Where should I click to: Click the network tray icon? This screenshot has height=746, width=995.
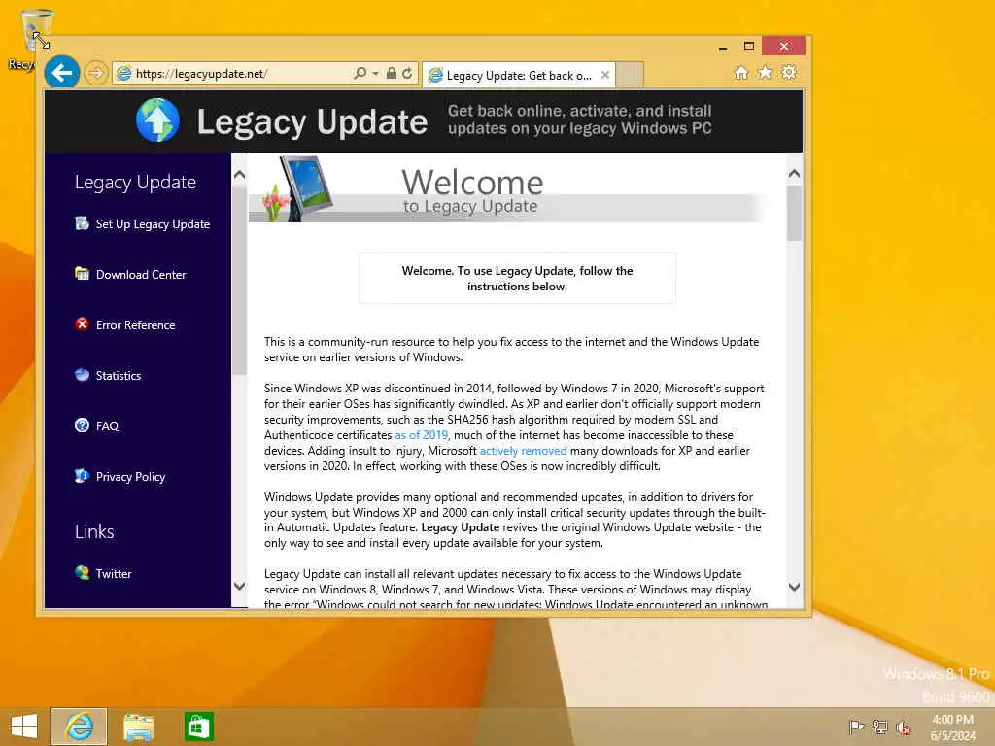[879, 727]
